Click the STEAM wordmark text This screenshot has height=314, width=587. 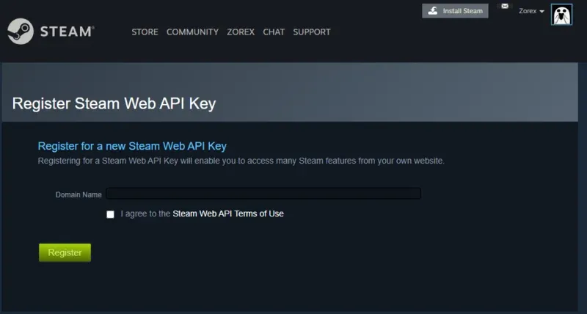point(67,32)
